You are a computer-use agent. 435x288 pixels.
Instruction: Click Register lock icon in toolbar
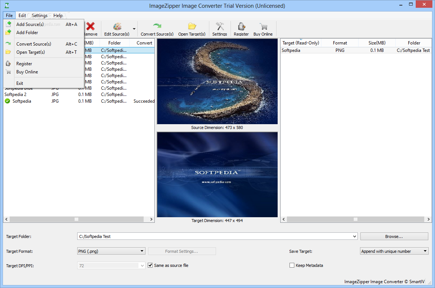click(241, 26)
